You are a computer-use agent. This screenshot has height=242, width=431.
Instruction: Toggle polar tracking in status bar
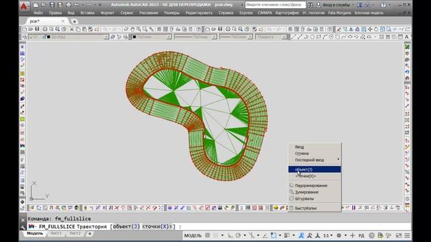pos(238,235)
